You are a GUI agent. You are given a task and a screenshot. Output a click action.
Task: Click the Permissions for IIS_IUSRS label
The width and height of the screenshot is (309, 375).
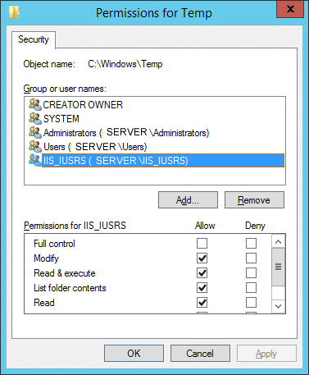(75, 226)
